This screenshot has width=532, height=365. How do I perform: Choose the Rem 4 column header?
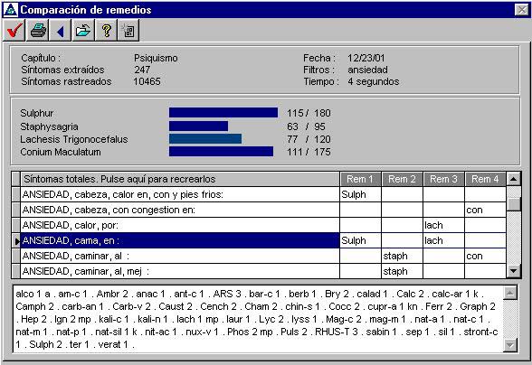(x=485, y=179)
